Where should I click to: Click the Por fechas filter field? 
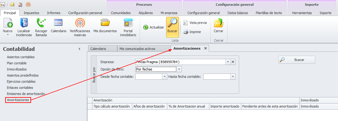[156, 69]
